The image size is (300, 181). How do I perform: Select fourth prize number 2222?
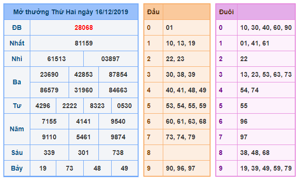click(x=70, y=106)
